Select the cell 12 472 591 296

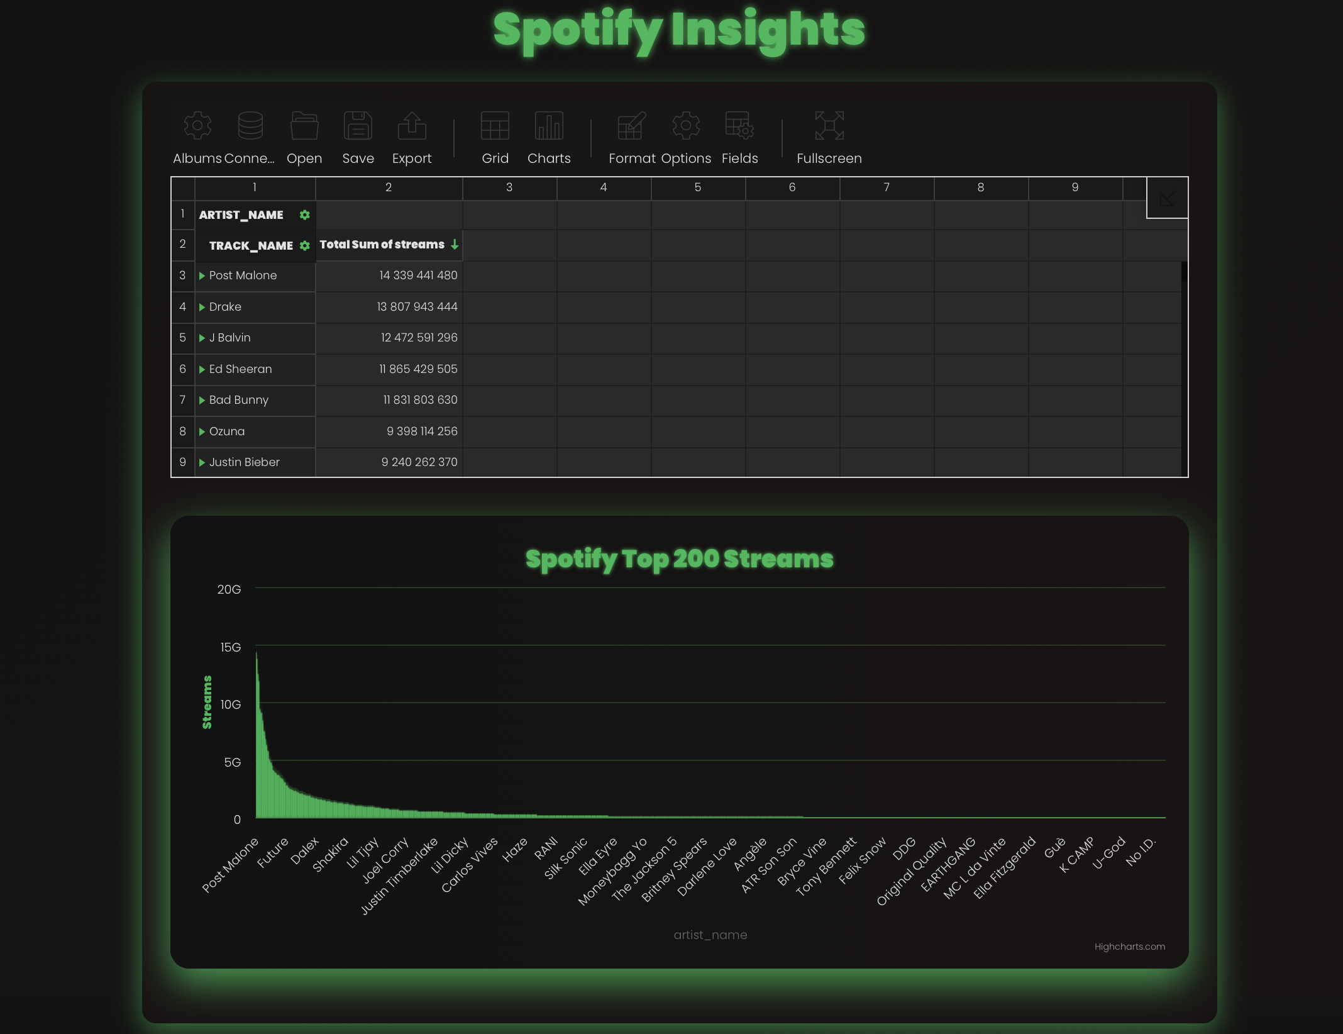click(x=389, y=338)
